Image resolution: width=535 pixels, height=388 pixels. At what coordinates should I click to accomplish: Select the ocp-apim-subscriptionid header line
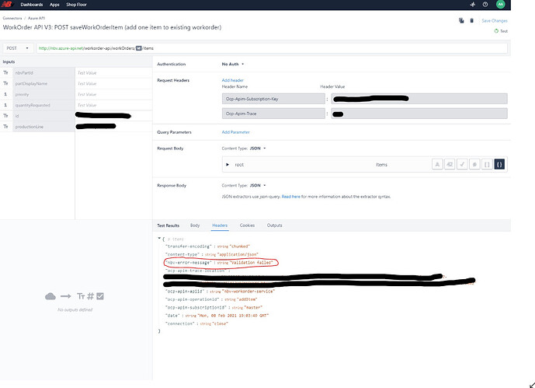(x=214, y=307)
